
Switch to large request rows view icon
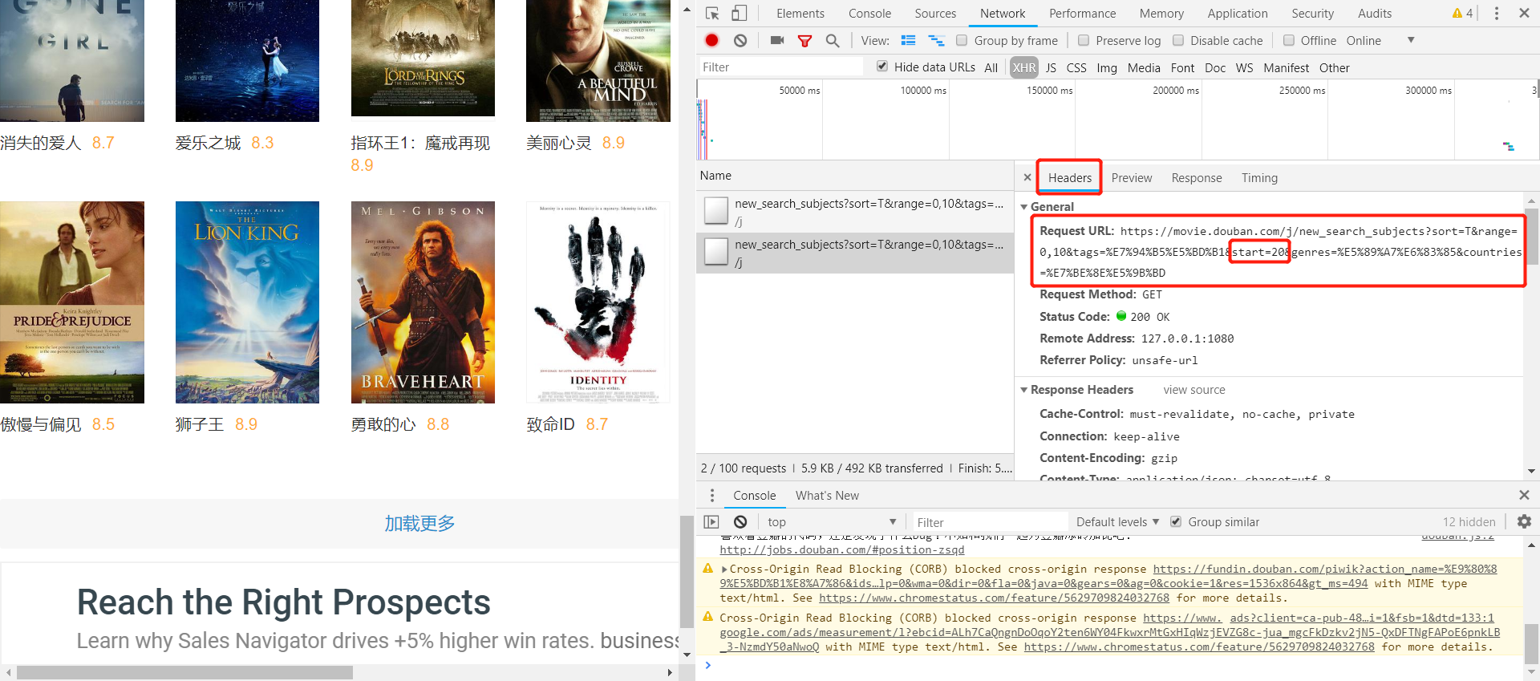(908, 40)
